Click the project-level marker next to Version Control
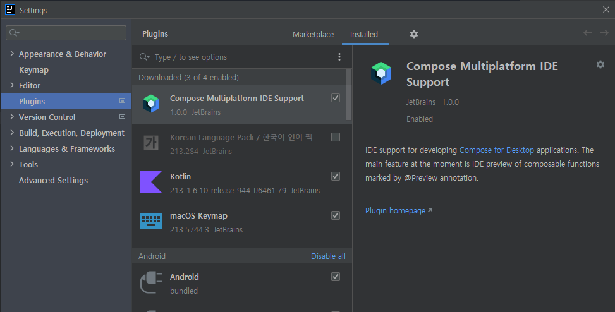This screenshot has height=312, width=615. (123, 116)
